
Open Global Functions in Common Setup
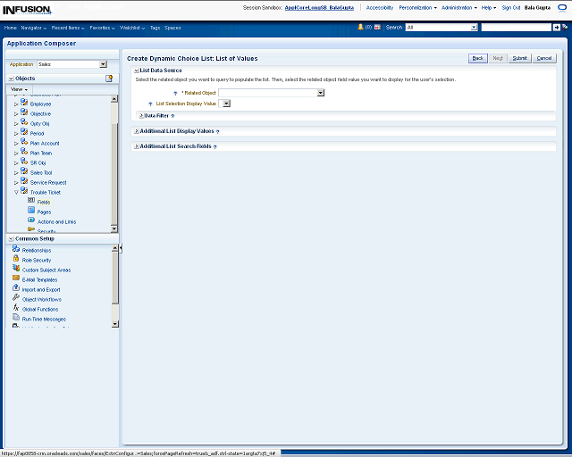40,309
